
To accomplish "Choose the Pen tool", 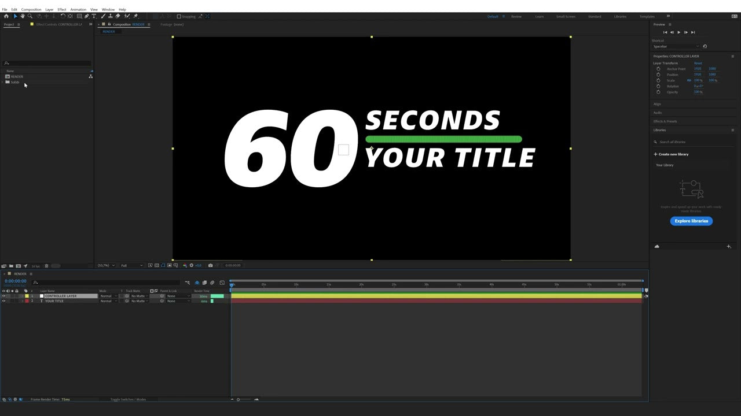I will click(86, 16).
